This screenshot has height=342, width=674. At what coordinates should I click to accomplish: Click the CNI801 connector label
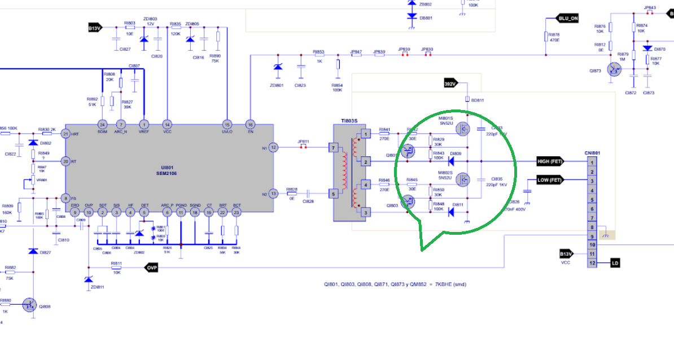(x=592, y=153)
